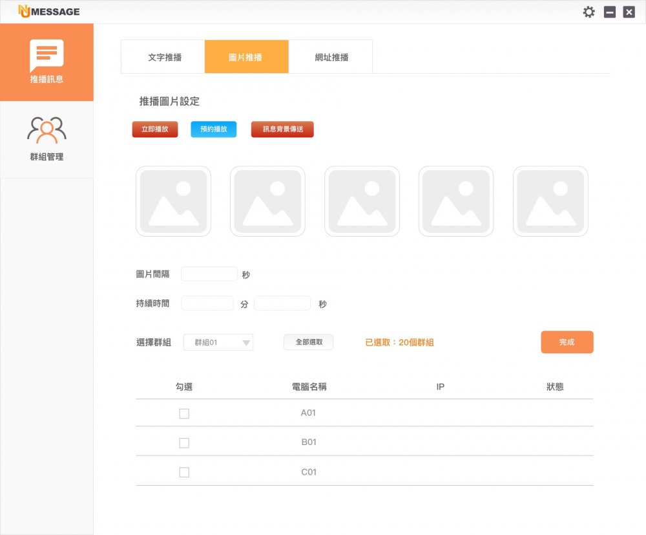646x535 pixels.
Task: Select the fifth image placeholder slot
Action: click(x=550, y=201)
